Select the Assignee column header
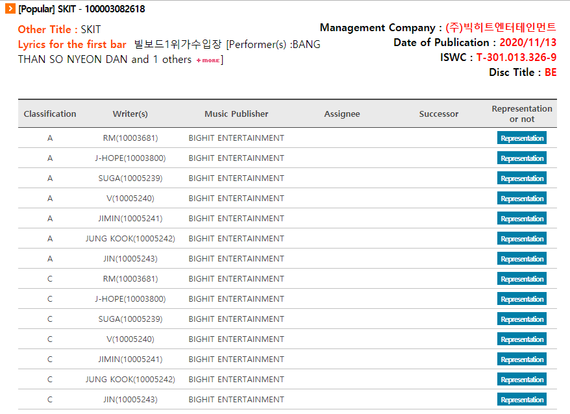 click(342, 114)
